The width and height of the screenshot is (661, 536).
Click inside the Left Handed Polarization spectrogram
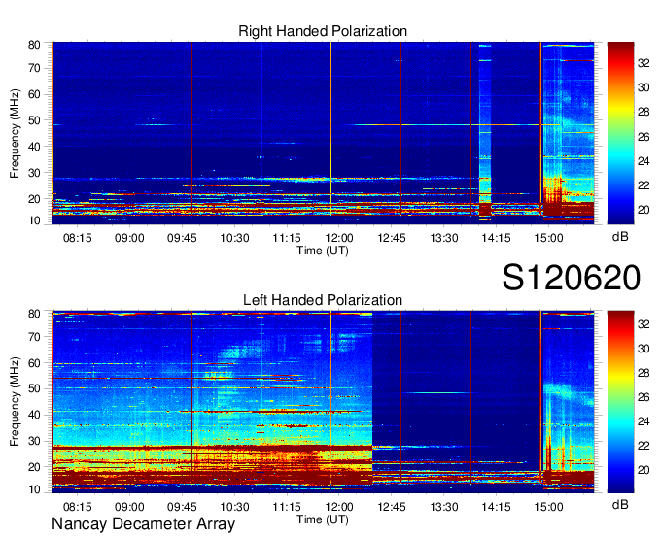click(x=323, y=402)
